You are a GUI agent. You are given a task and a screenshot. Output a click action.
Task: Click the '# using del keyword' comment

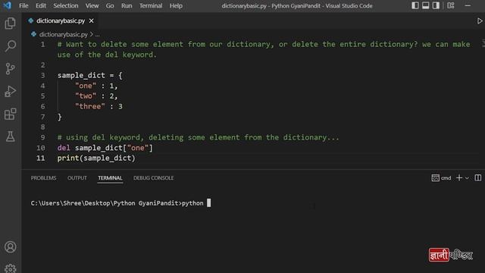pos(198,137)
